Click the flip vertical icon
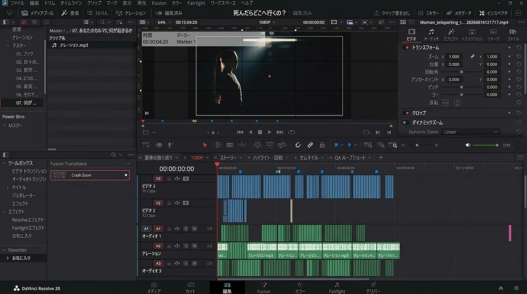527x294 pixels. pyautogui.click(x=457, y=103)
